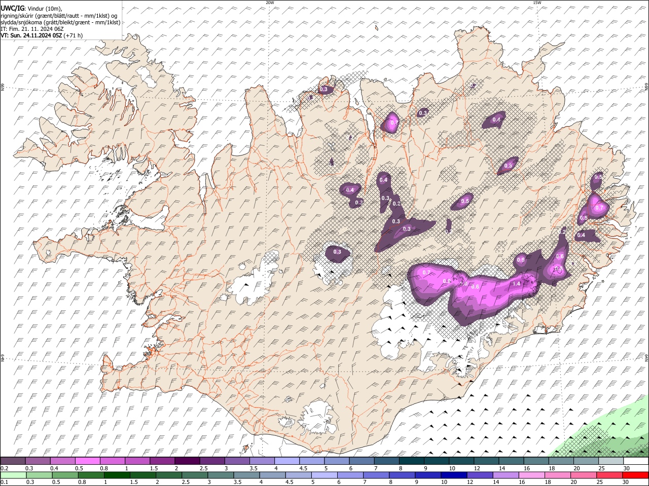This screenshot has height=486, width=649.
Task: Select the top legend swatch starting at 12
Action: click(486, 461)
